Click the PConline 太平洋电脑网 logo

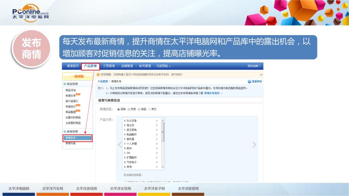point(30,13)
